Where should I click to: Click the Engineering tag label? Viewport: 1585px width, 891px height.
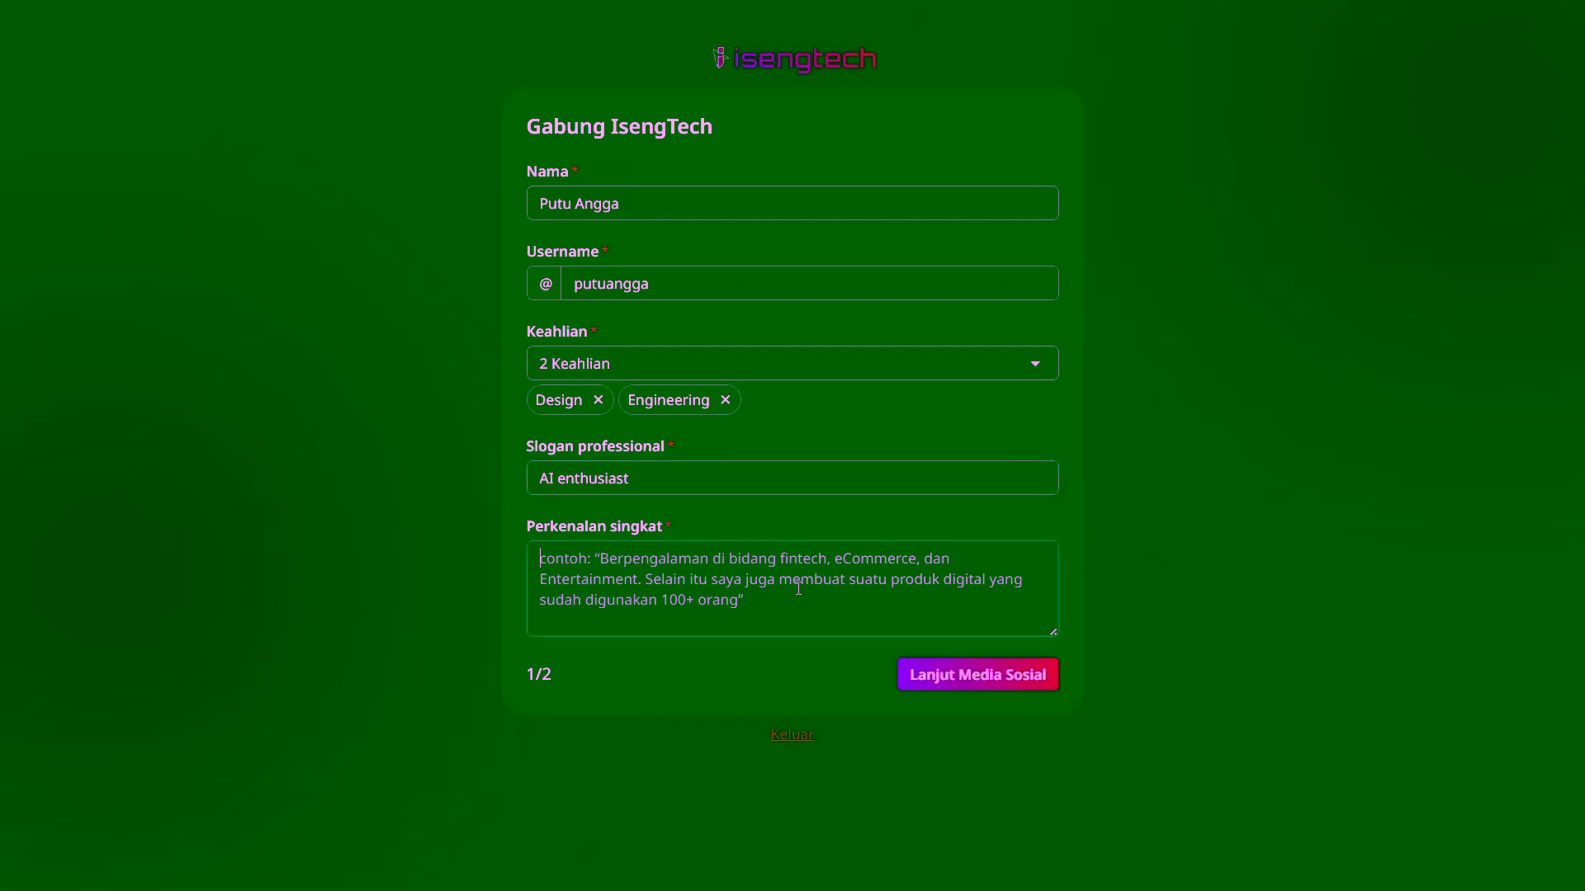tap(669, 400)
